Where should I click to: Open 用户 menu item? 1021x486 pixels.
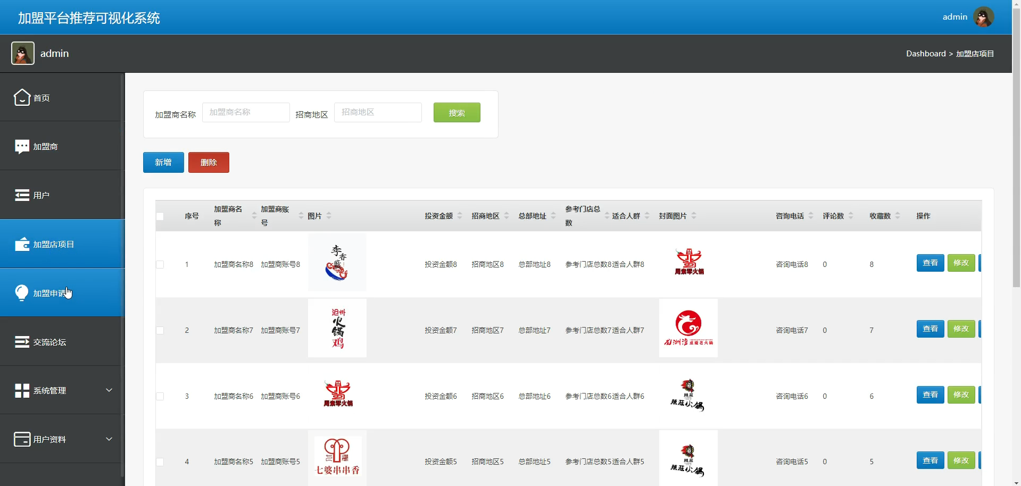pos(62,195)
